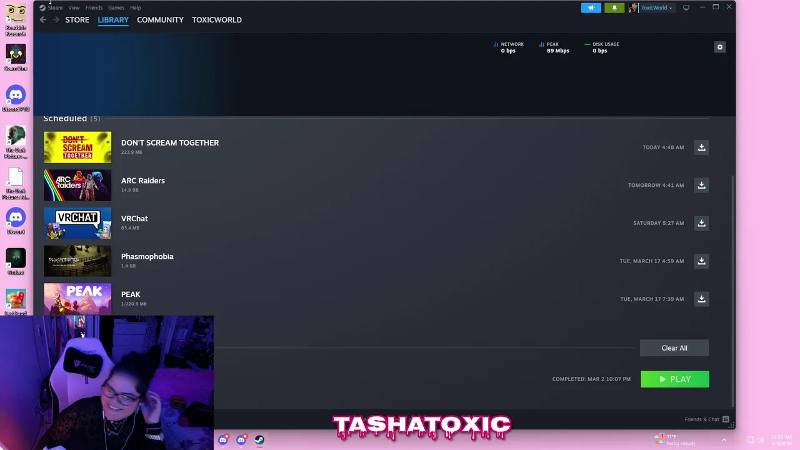This screenshot has height=450, width=800.
Task: Go back using the left arrow
Action: (x=42, y=20)
